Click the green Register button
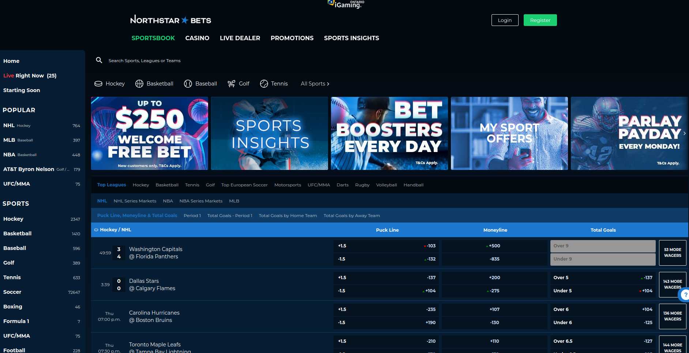689x353 pixels. pos(540,20)
